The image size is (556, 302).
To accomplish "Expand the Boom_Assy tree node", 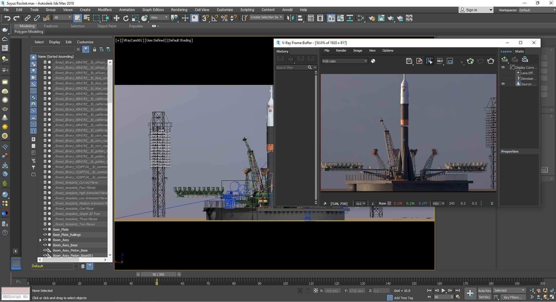I will [40, 240].
